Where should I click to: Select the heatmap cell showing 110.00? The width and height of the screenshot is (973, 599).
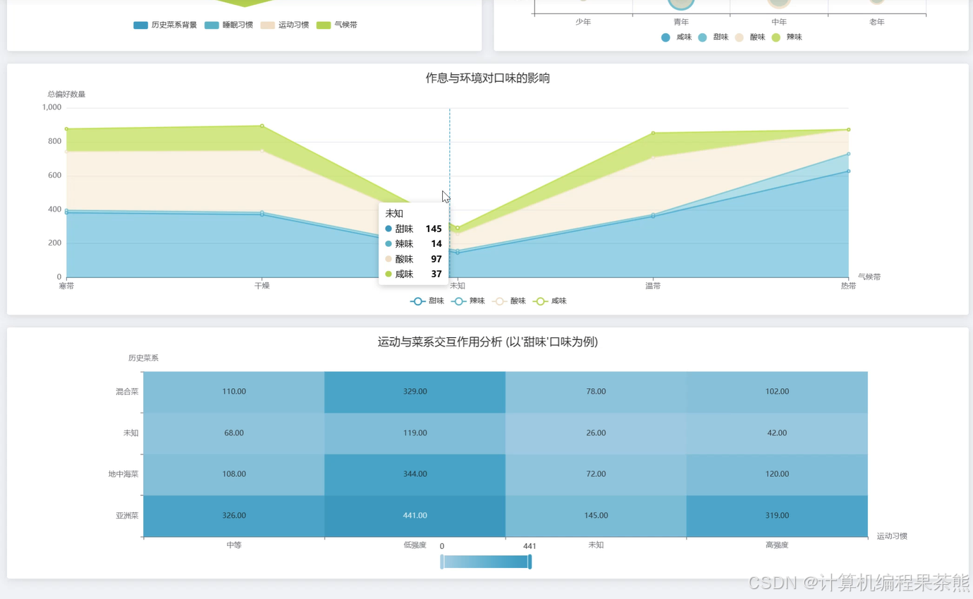pyautogui.click(x=234, y=392)
